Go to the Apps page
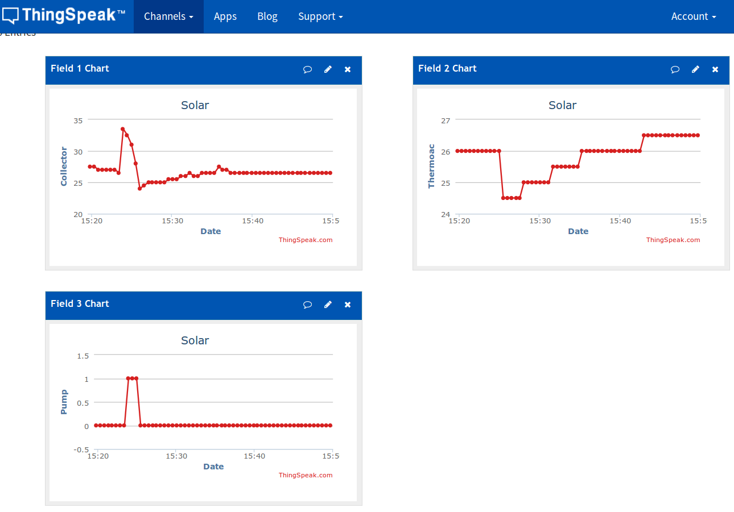 click(x=225, y=16)
